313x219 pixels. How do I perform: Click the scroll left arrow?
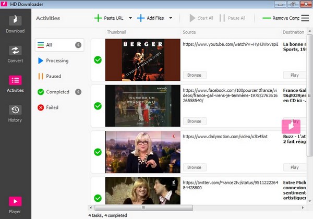[91, 208]
